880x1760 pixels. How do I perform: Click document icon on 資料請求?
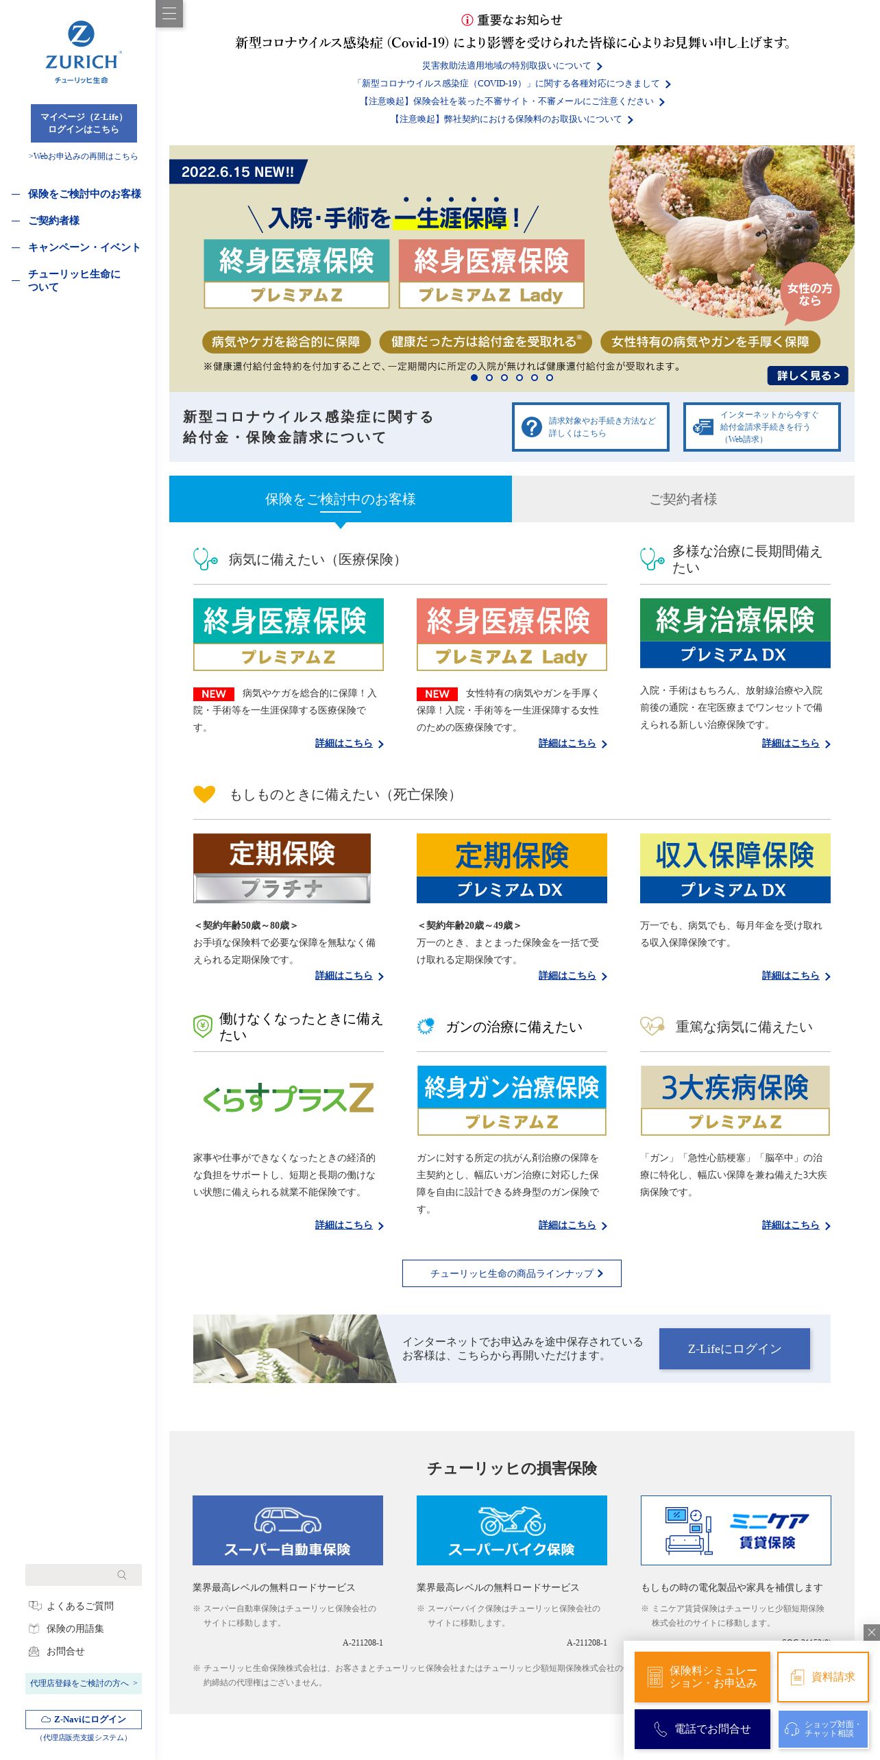click(x=797, y=1677)
